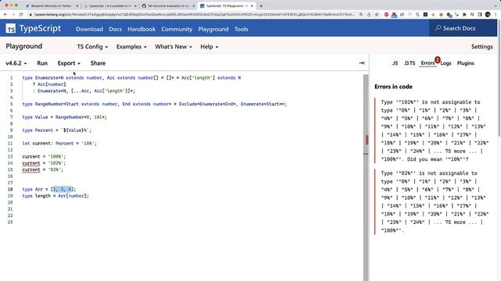The image size is (501, 281).
Task: Switch to the .JS output tab
Action: click(395, 63)
